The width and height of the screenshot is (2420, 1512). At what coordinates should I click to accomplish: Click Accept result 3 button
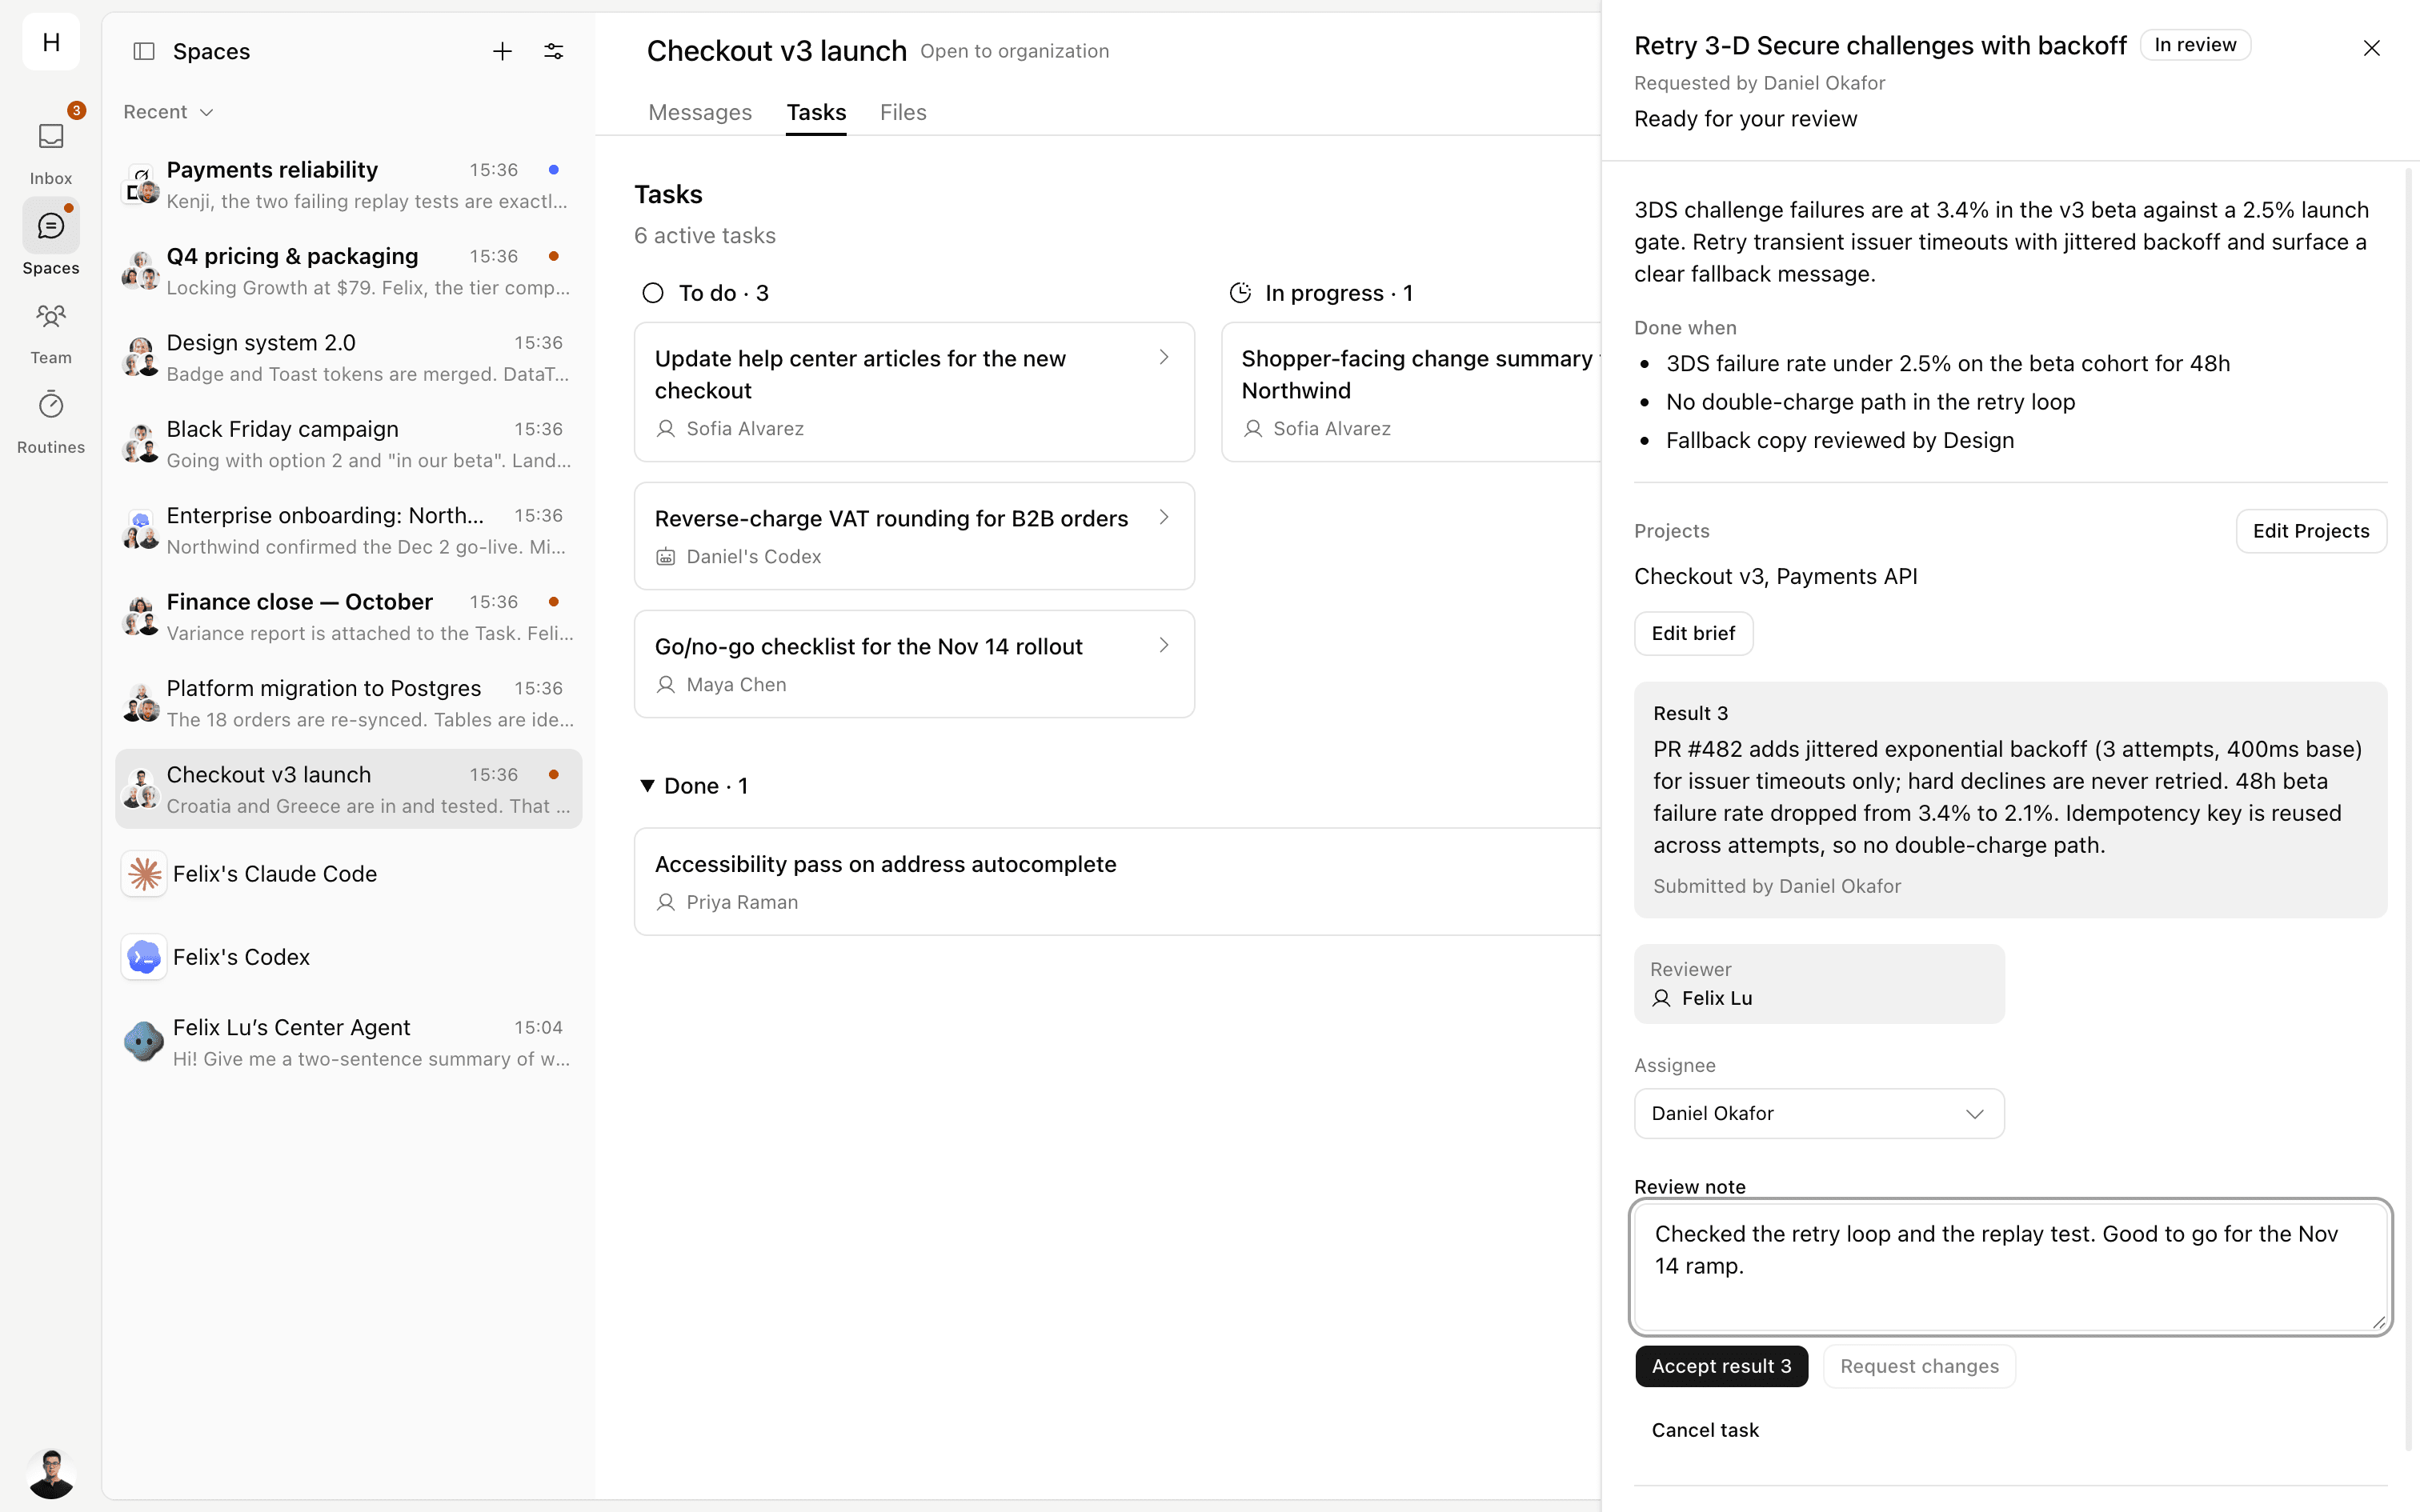coord(1721,1366)
